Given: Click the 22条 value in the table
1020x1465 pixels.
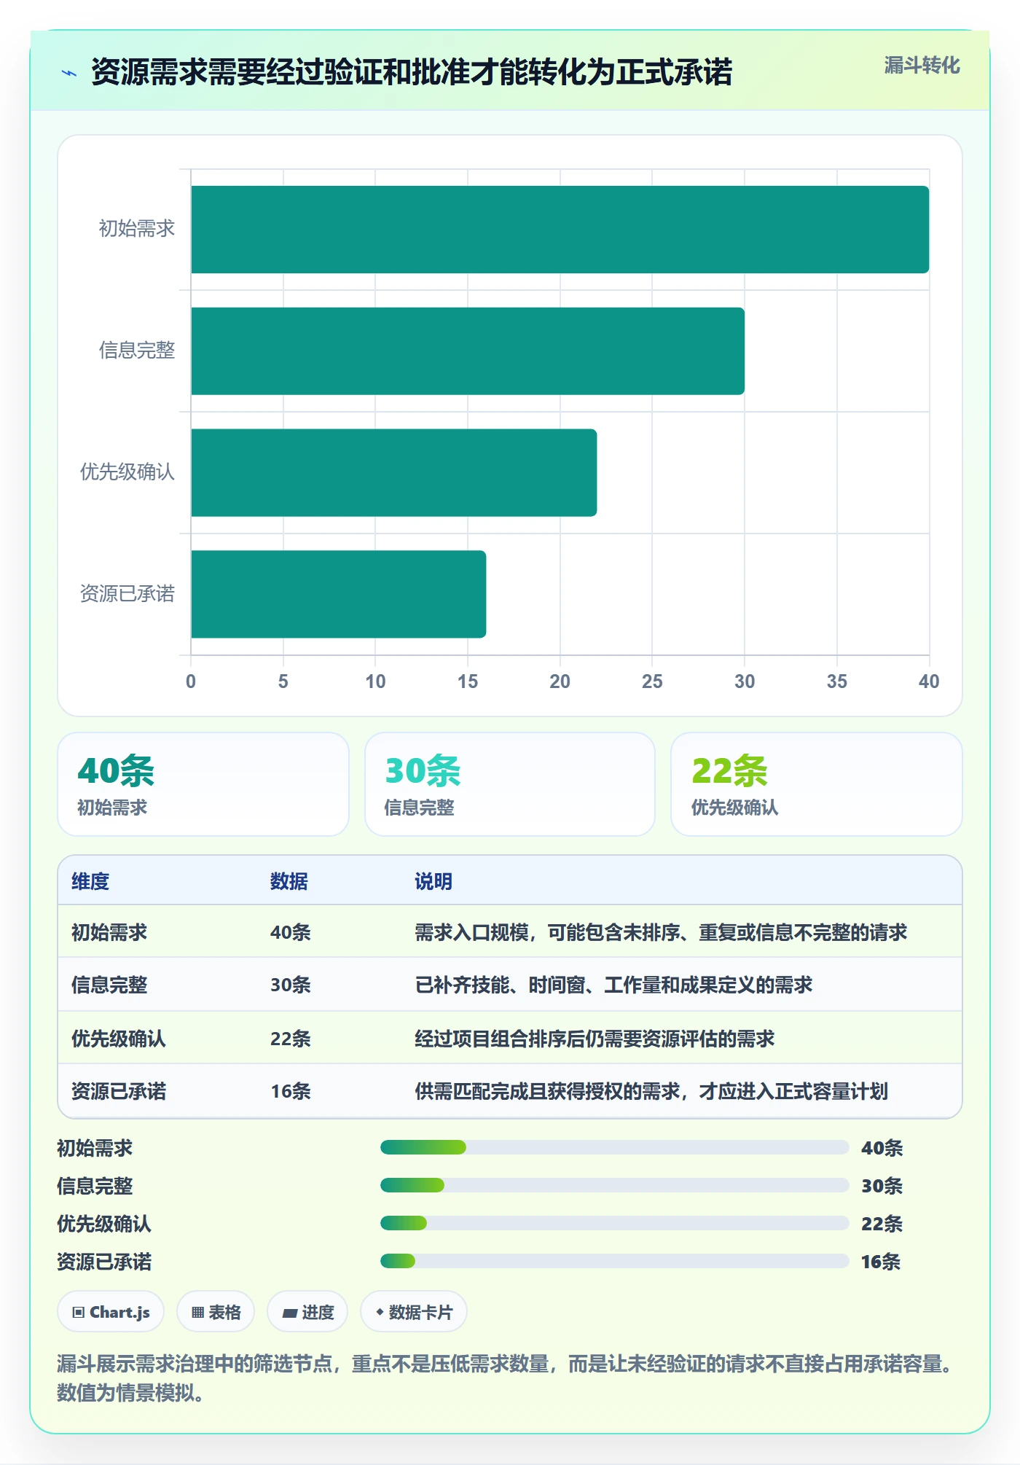Looking at the screenshot, I should pos(291,1039).
